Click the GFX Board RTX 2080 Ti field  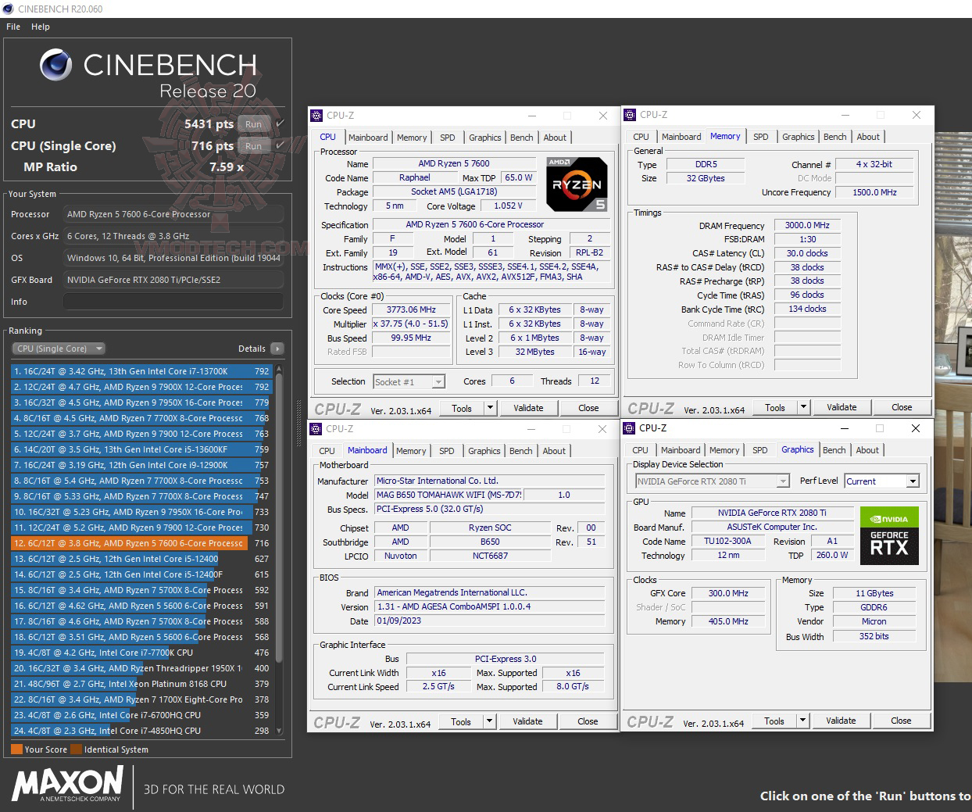[173, 280]
